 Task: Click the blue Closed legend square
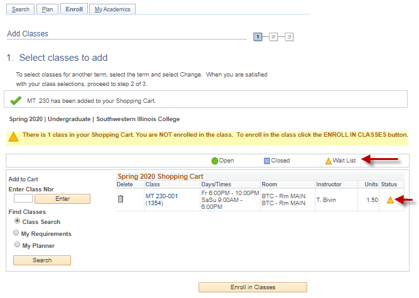pyautogui.click(x=267, y=161)
